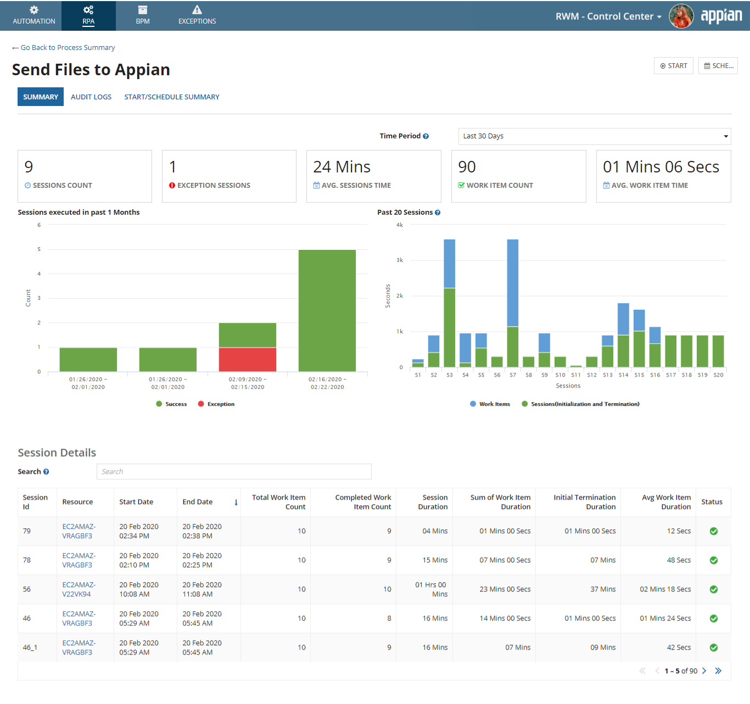
Task: Open the Automation section gear icon
Action: click(x=34, y=10)
